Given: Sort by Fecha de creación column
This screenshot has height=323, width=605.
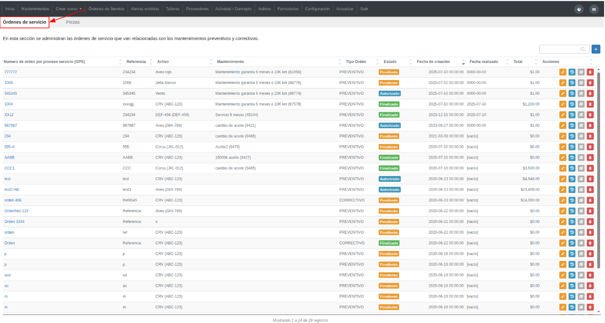Looking at the screenshot, I should coord(433,62).
